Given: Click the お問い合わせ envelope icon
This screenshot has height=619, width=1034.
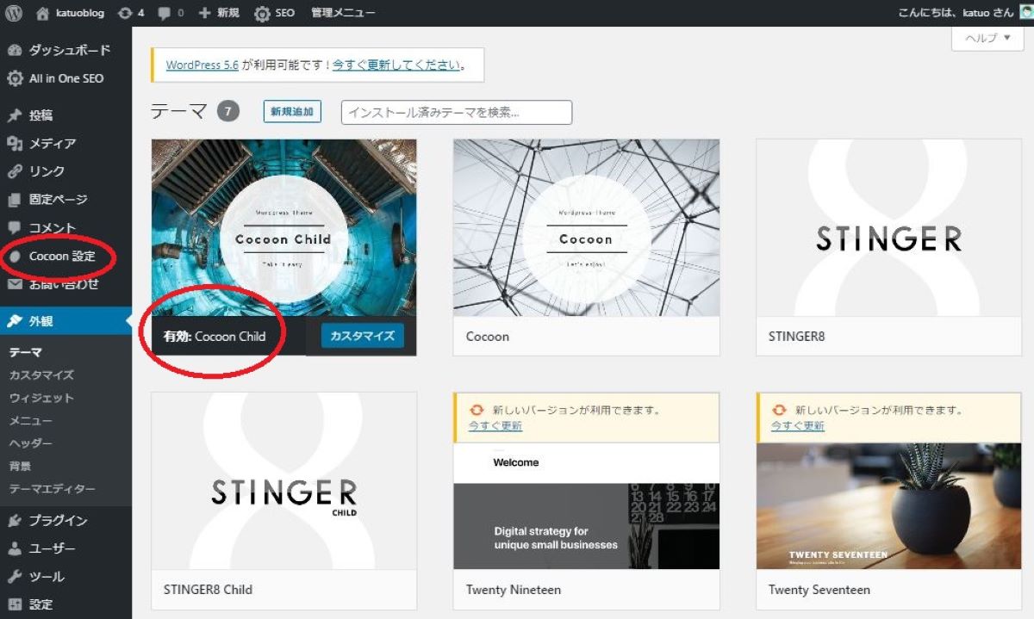Looking at the screenshot, I should [x=15, y=284].
